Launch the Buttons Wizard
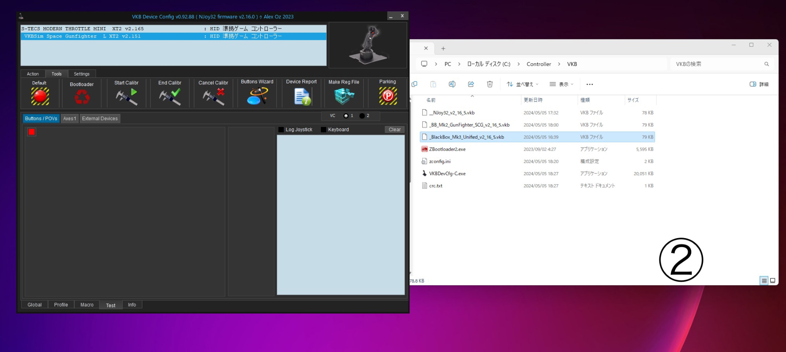The image size is (786, 352). [257, 96]
